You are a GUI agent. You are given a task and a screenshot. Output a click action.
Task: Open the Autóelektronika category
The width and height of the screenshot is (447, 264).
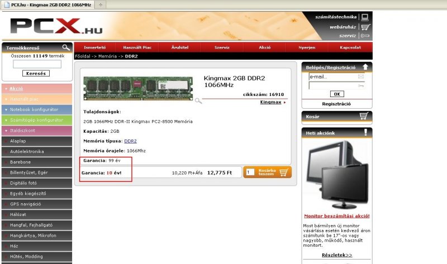(37, 151)
